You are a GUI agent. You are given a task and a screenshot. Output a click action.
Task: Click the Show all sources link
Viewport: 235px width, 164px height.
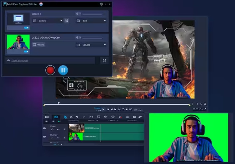coord(20,61)
